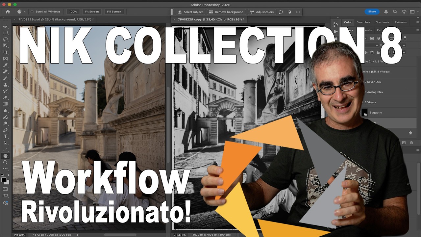The height and width of the screenshot is (237, 421).
Task: Click the 100% zoom button
Action: (73, 12)
